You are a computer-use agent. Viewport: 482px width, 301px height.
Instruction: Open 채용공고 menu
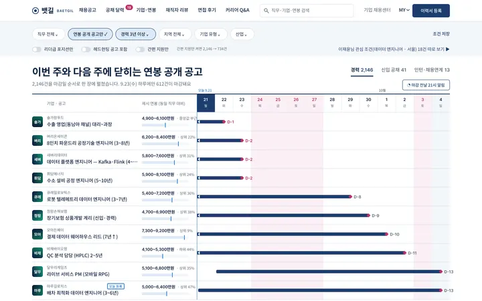pos(88,10)
